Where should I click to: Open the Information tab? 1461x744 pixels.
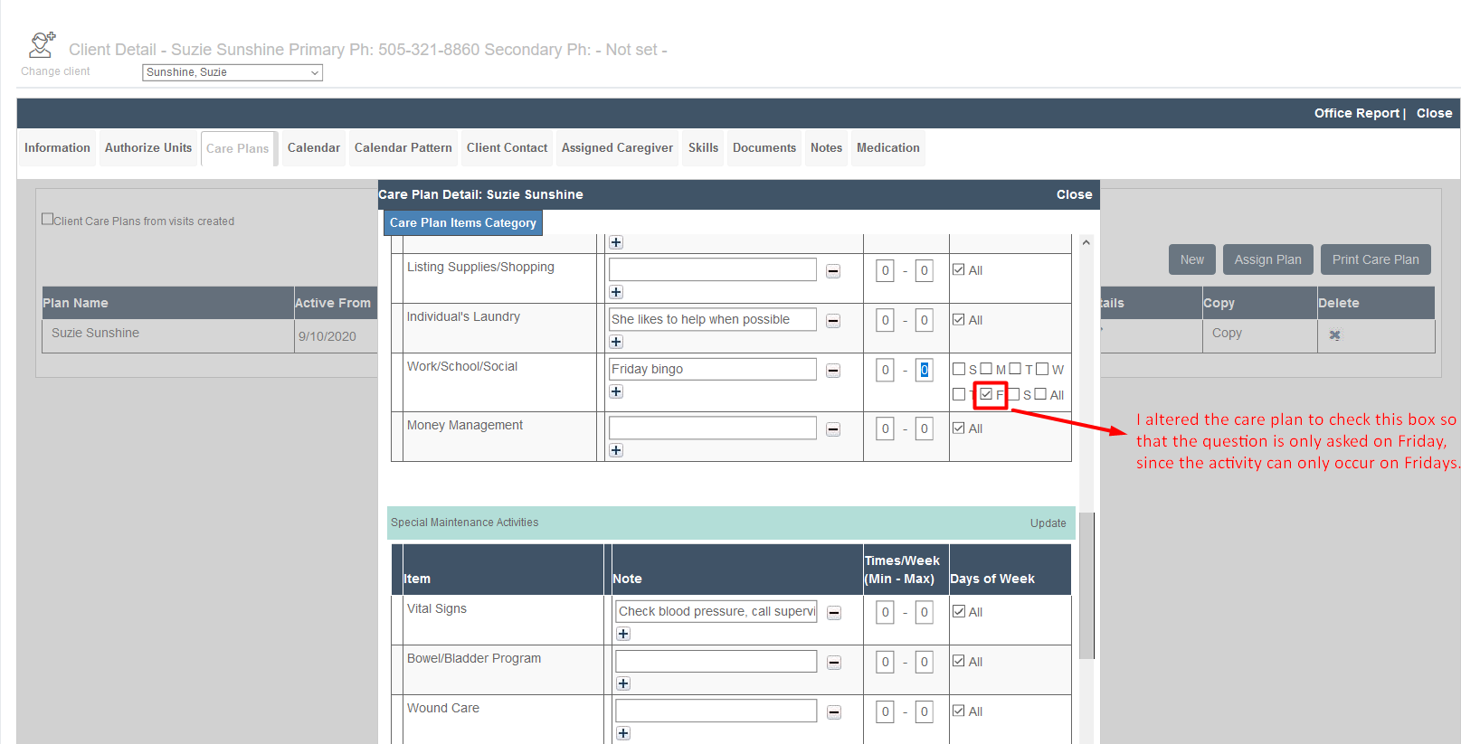(x=57, y=148)
